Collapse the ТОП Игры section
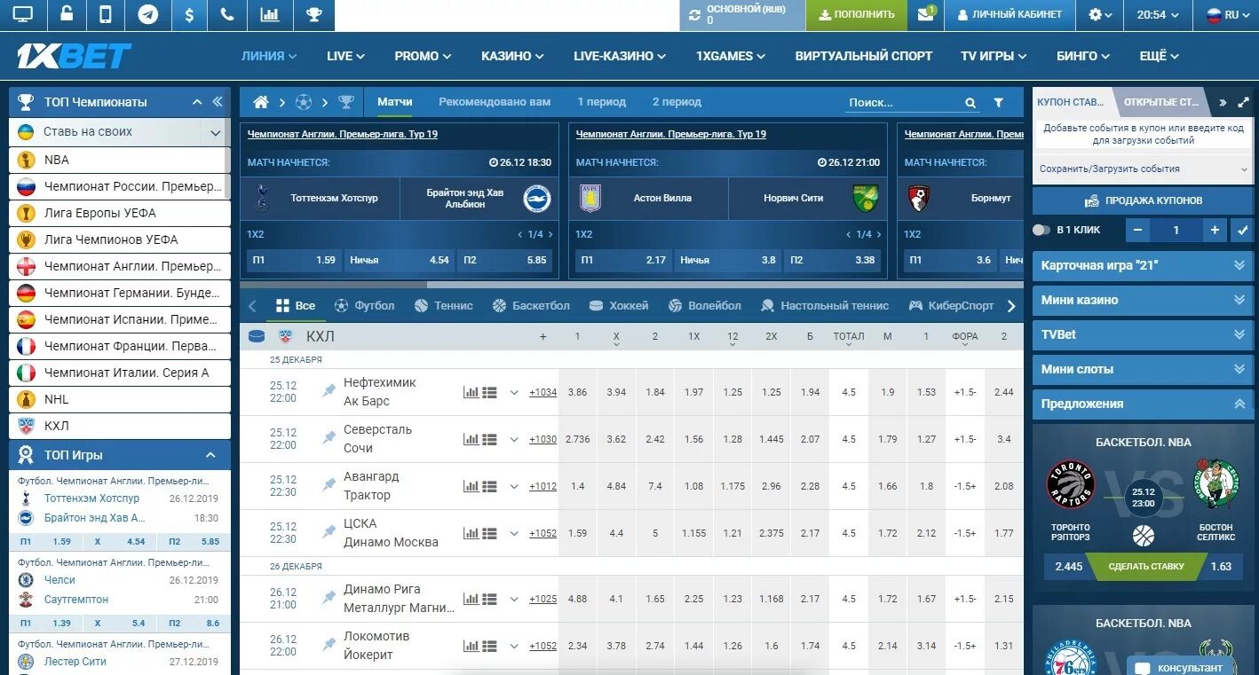The height and width of the screenshot is (675, 1259). [210, 455]
